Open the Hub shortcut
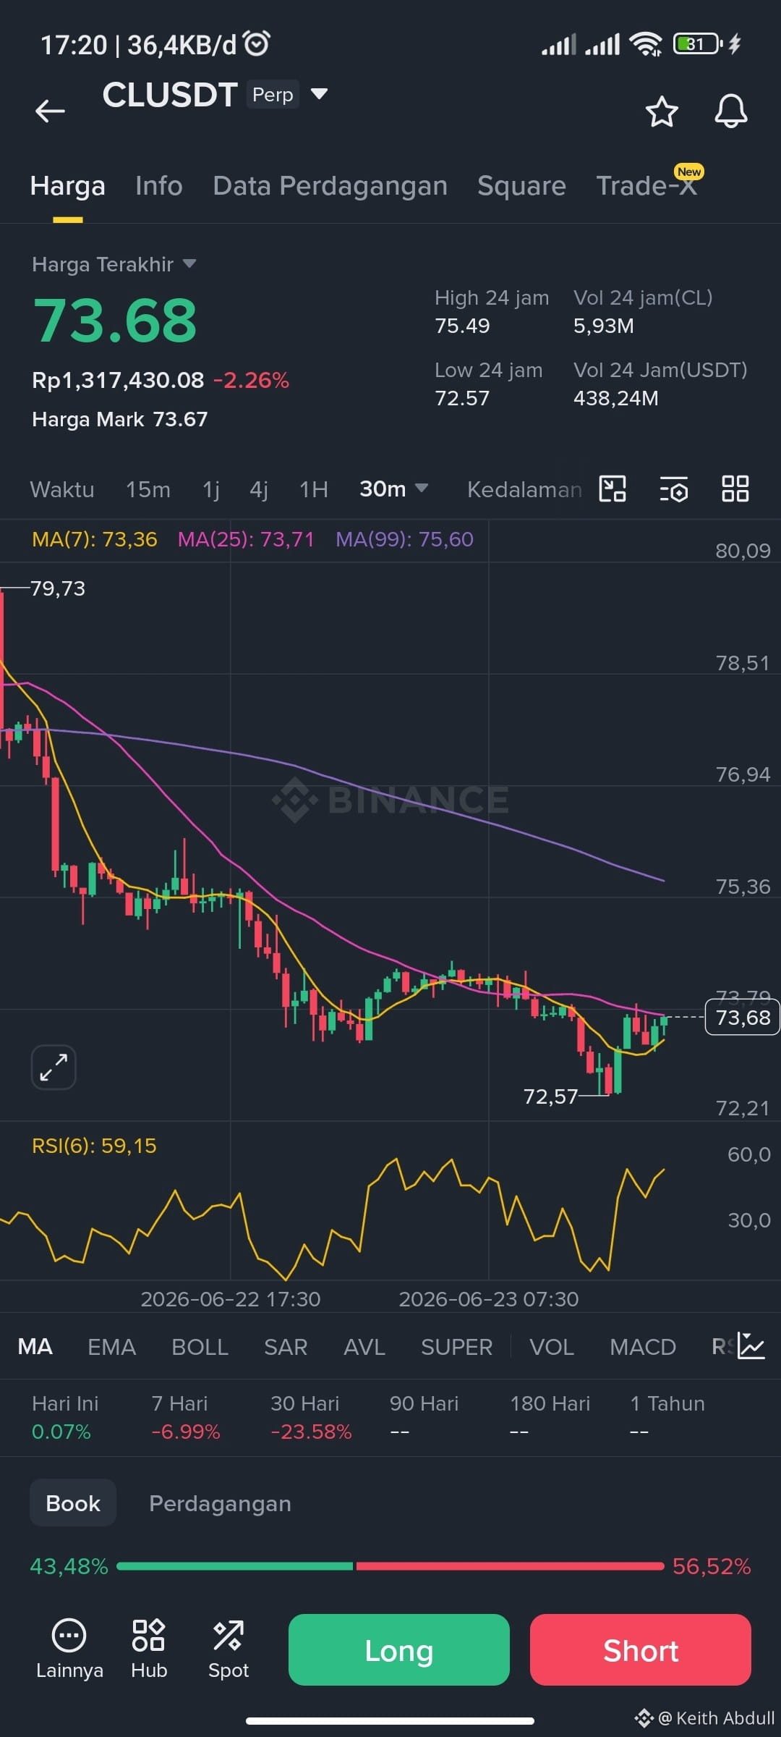781x1737 pixels. pos(149,1649)
